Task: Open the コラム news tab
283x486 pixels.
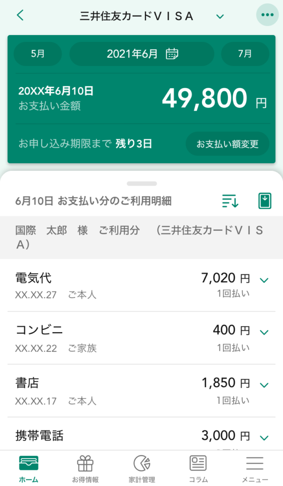Action: (x=198, y=469)
